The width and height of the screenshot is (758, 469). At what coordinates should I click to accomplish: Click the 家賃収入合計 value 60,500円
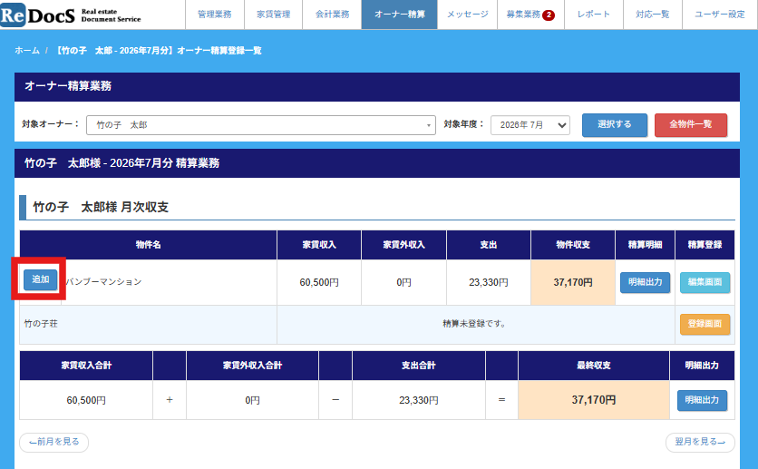click(x=86, y=400)
